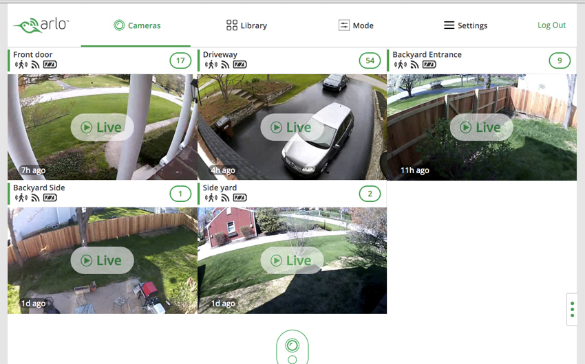585x364 pixels.
Task: Click Driveway battery icon
Action: click(240, 65)
